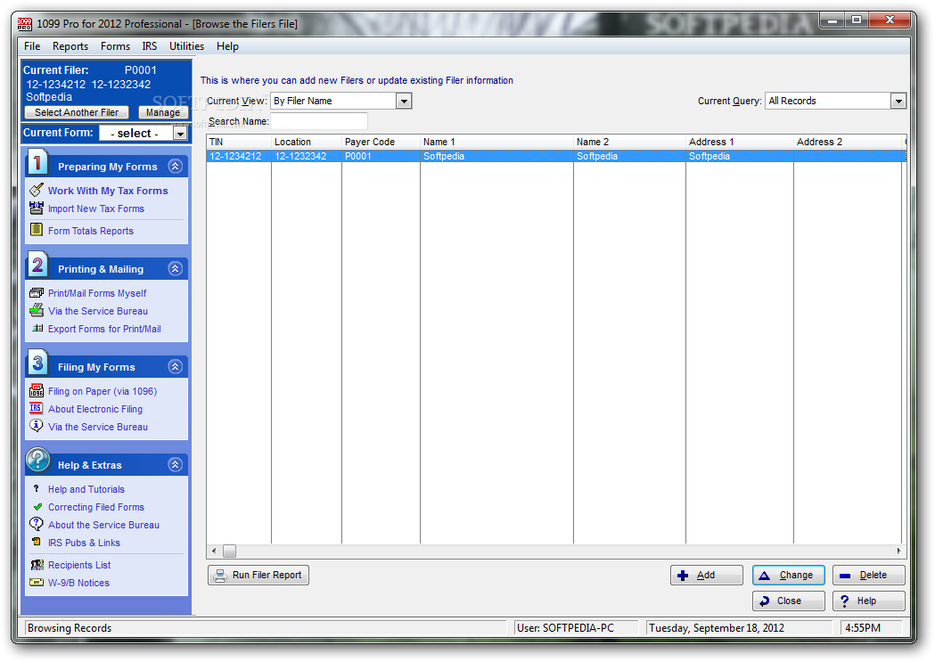This screenshot has width=935, height=662.
Task: Click the Name 2 column header
Action: tap(629, 142)
